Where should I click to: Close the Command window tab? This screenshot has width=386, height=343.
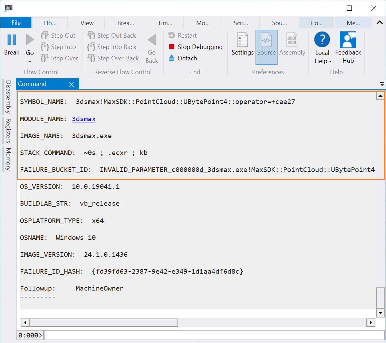coord(71,85)
